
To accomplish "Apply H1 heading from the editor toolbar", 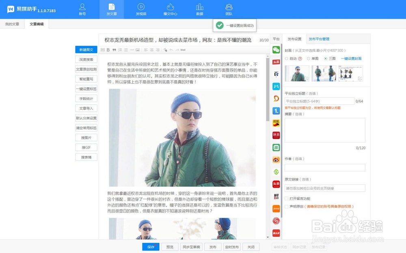I will coord(102,50).
